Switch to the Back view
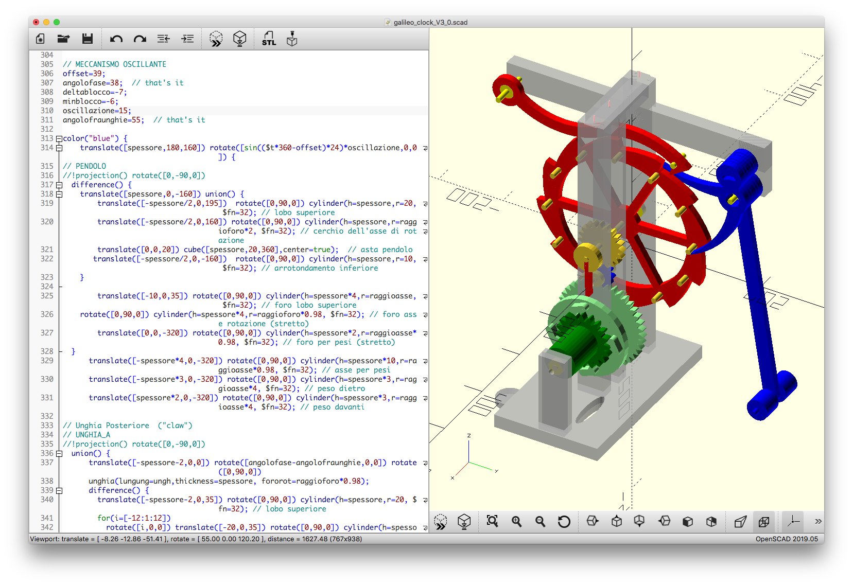 click(x=711, y=522)
